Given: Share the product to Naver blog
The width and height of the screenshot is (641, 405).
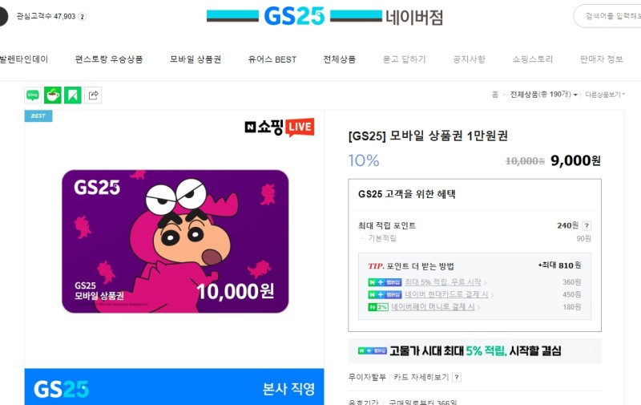Looking at the screenshot, I should tap(33, 95).
